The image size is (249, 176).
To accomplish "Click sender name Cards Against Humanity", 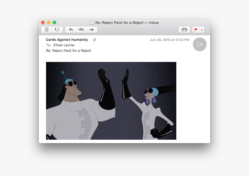I will tap(67, 40).
